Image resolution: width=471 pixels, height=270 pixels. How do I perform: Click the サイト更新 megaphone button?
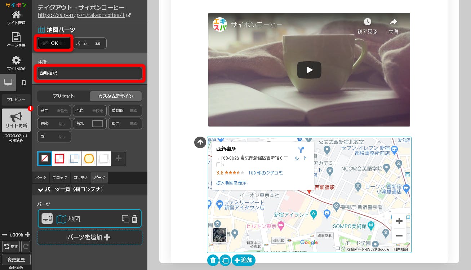tap(16, 120)
